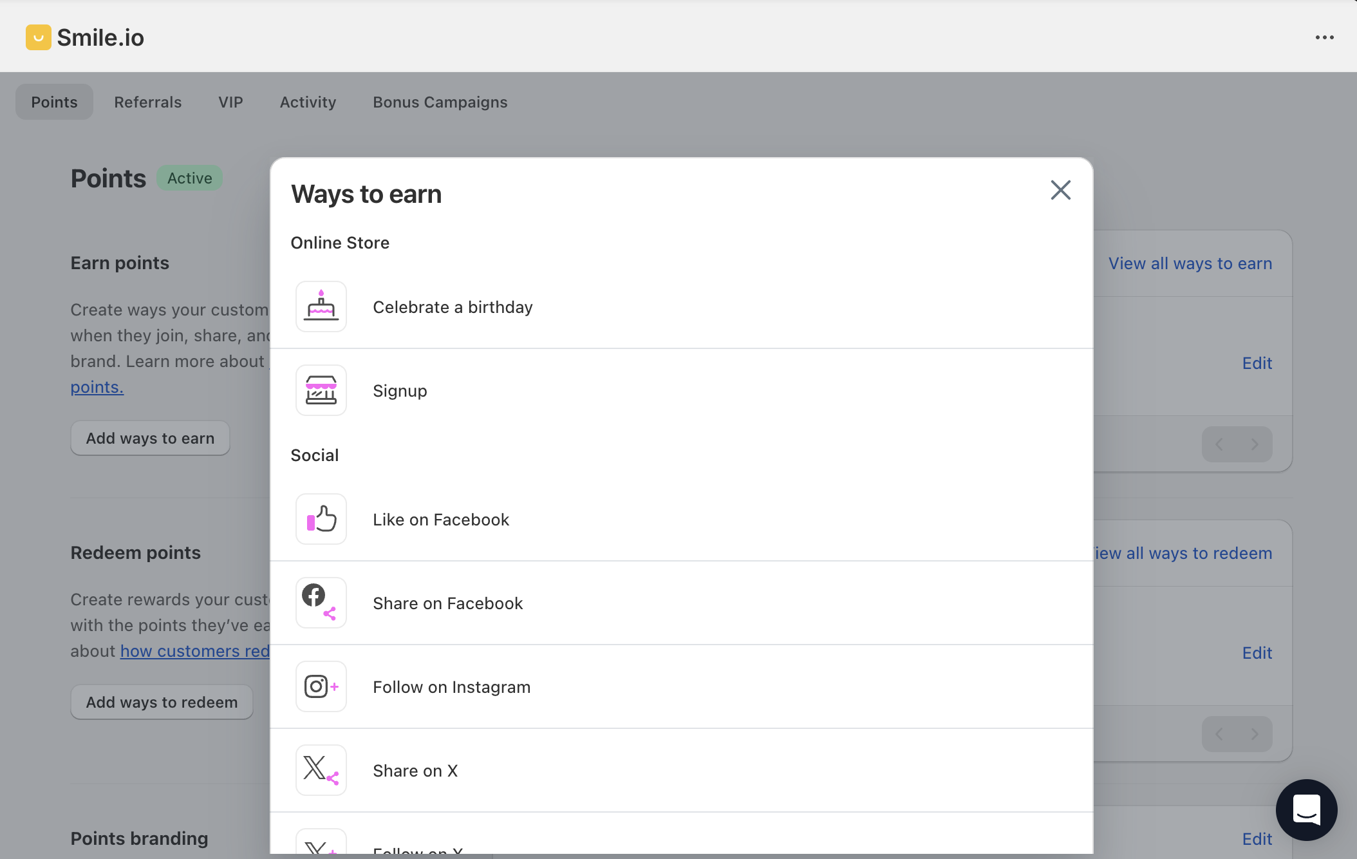
Task: Open View all ways to earn link
Action: coord(1190,263)
